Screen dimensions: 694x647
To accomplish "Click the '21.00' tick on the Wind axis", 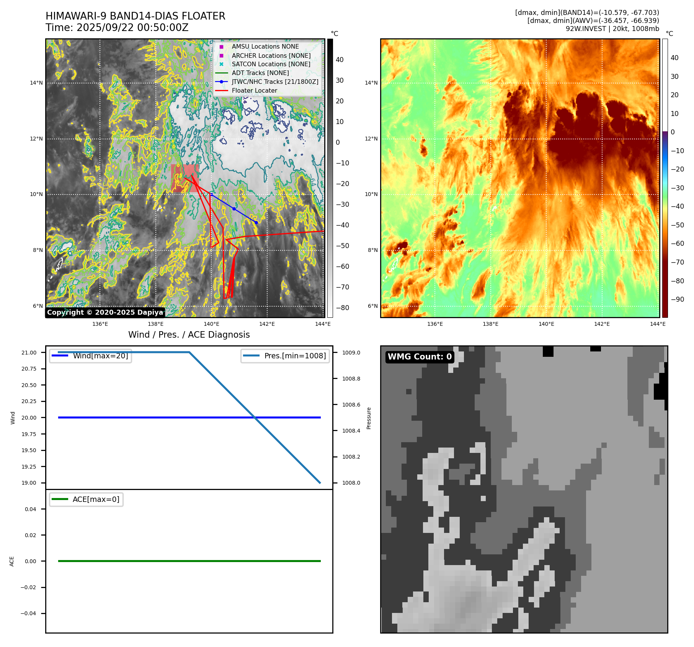I will [x=29, y=353].
